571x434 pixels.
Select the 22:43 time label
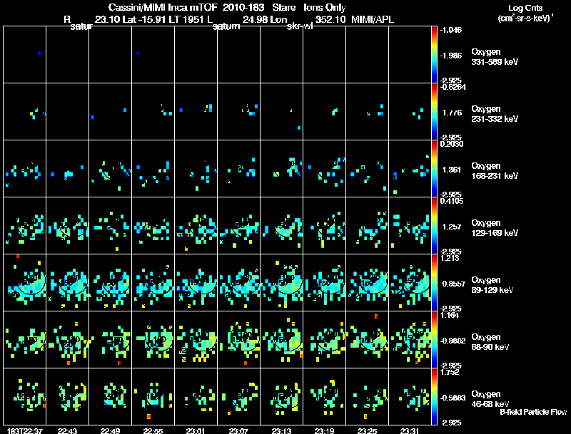(x=66, y=430)
